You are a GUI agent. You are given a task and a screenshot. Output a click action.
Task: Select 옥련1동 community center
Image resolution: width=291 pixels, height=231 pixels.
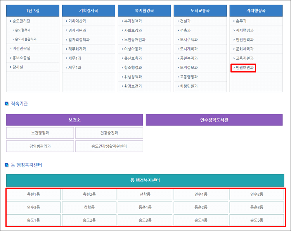coord(33,194)
